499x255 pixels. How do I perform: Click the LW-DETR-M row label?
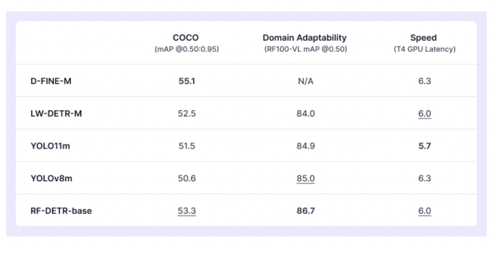[x=56, y=113]
